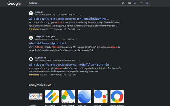The width and height of the screenshot is (170, 106).
Task: Open three-dot menu for ingres.ch result
Action: tap(80, 15)
